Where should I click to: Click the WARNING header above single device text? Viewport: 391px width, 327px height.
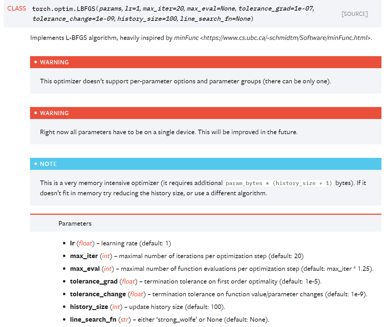coord(54,113)
